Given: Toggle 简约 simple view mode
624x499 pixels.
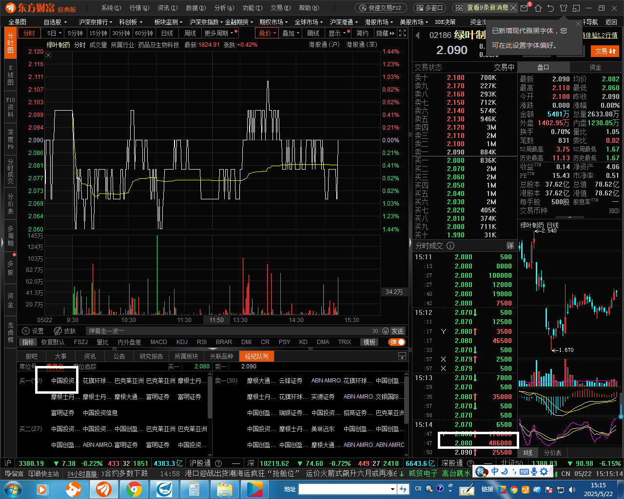Looking at the screenshot, I should pos(362,33).
